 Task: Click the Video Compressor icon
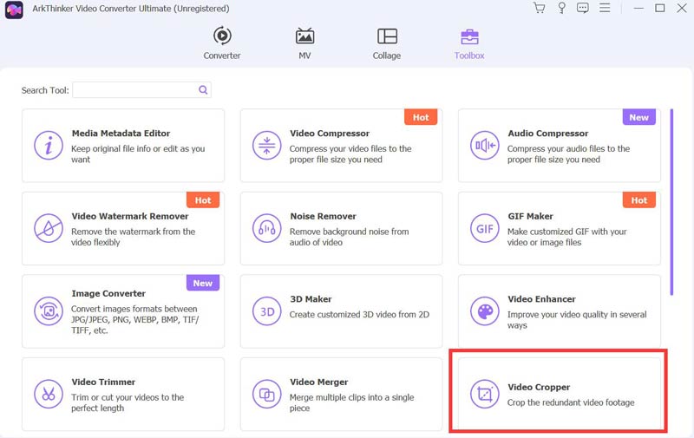coord(266,146)
